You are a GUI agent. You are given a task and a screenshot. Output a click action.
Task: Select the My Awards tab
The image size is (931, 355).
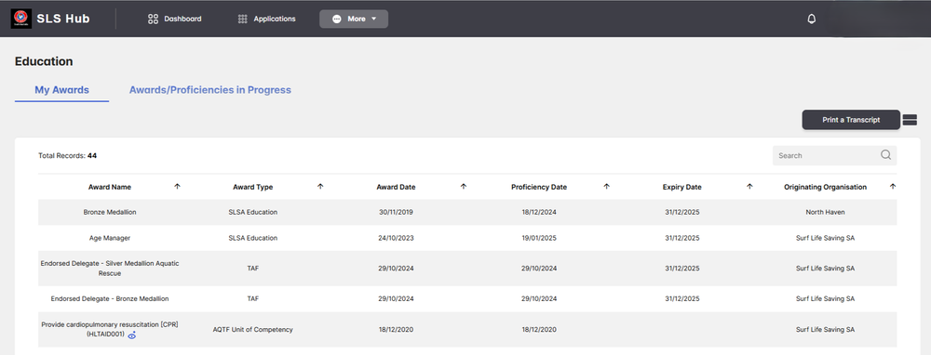61,90
